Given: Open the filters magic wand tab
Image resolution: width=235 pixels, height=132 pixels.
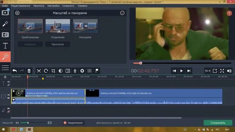Looking at the screenshot, I should 5,24.
